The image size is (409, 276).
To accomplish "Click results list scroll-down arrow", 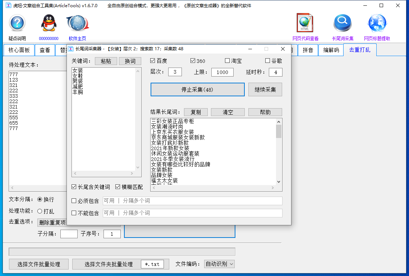I will tap(279, 182).
